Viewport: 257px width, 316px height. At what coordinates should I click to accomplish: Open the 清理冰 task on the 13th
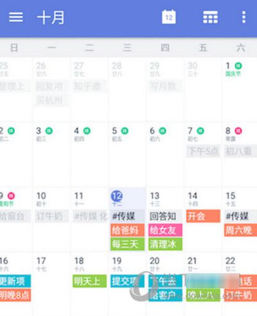tap(165, 244)
